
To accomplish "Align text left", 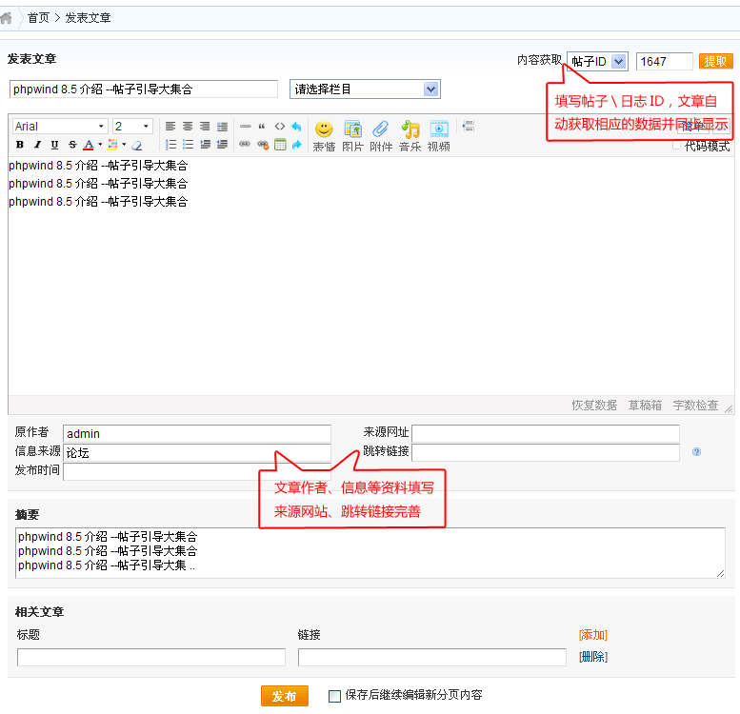I will point(170,127).
